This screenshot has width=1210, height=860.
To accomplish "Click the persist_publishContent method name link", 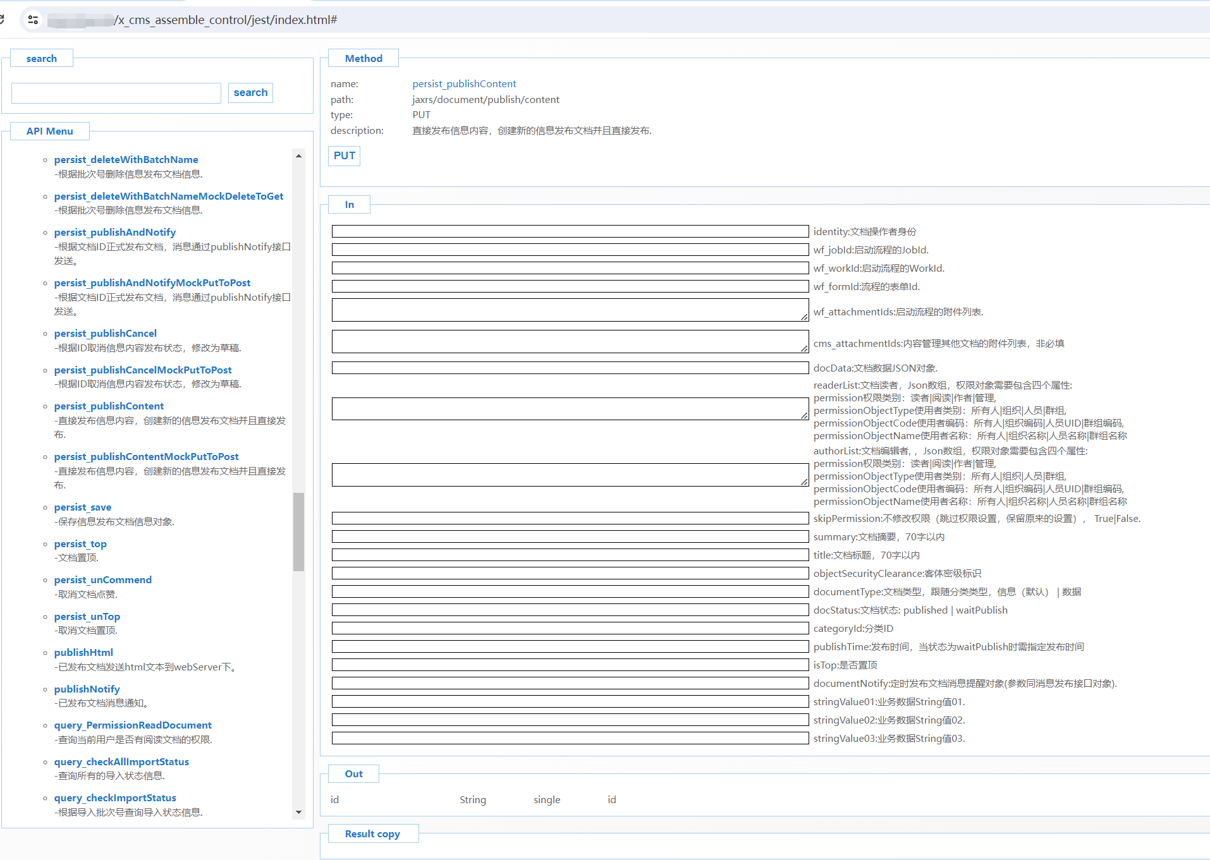I will (x=464, y=83).
